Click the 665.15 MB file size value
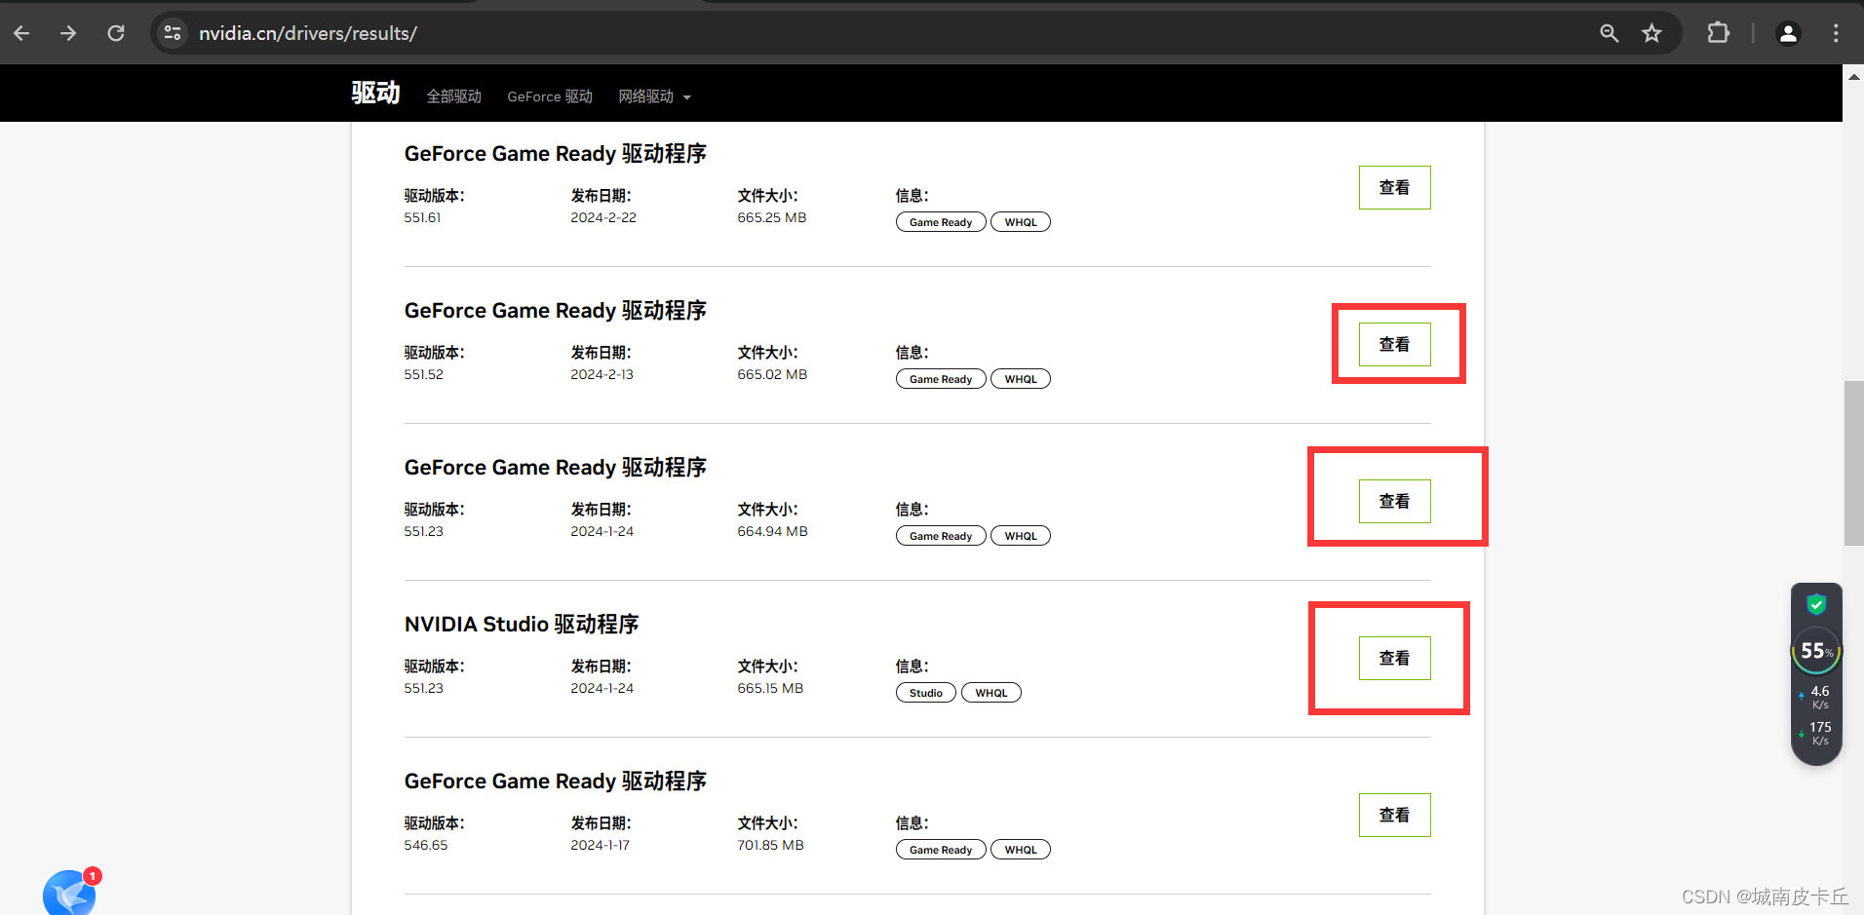Image resolution: width=1864 pixels, height=915 pixels. click(x=770, y=688)
